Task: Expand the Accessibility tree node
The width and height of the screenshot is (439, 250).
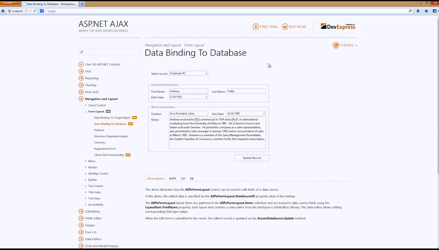Action: 86,205
